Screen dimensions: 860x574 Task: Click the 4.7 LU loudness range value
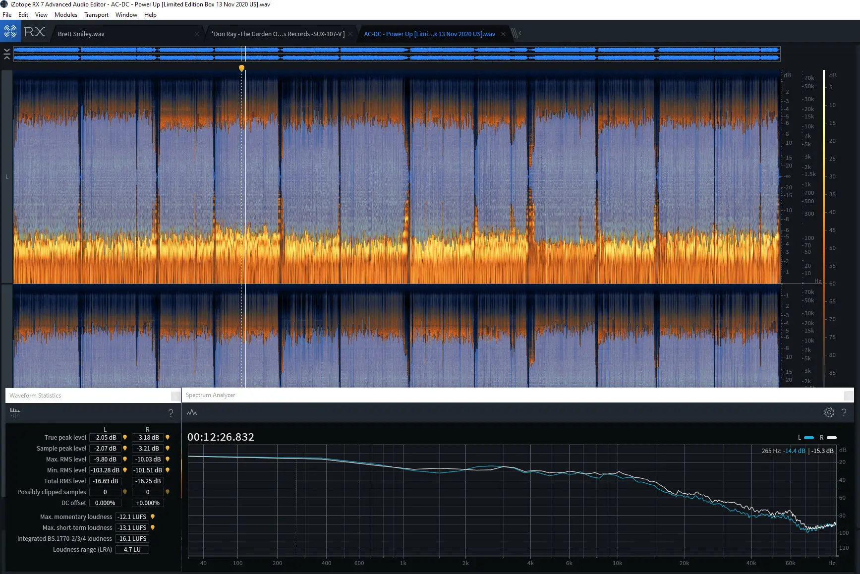coord(132,549)
